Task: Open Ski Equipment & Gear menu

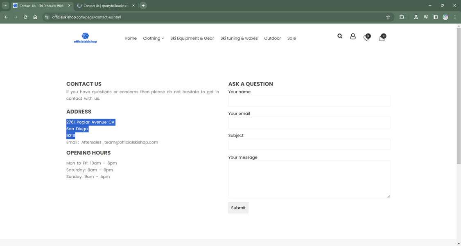Action: (x=192, y=38)
